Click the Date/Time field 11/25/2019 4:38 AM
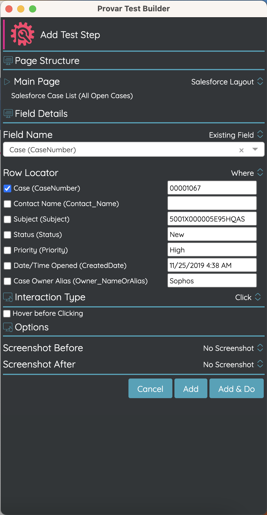 [212, 265]
